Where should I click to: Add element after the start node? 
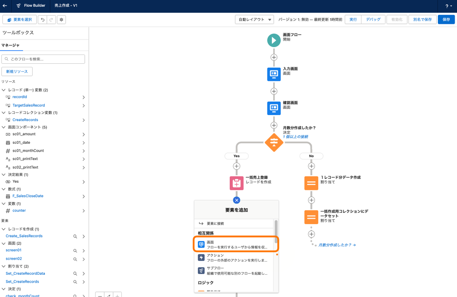274,57
